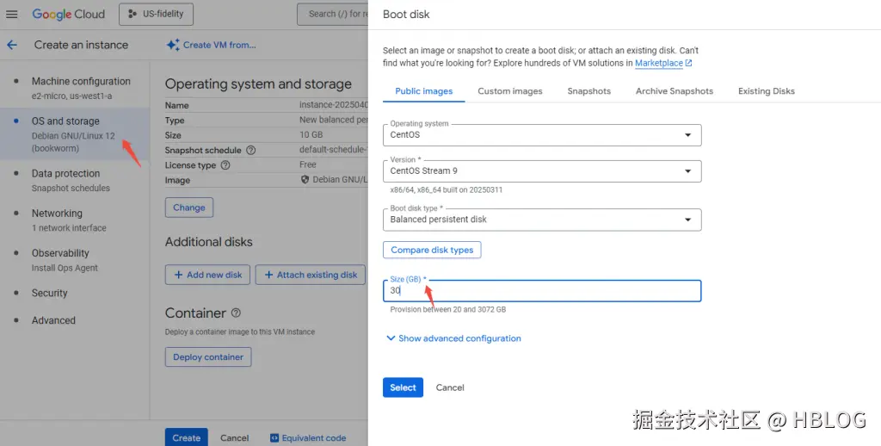
Task: Open the Version dropdown
Action: point(542,171)
